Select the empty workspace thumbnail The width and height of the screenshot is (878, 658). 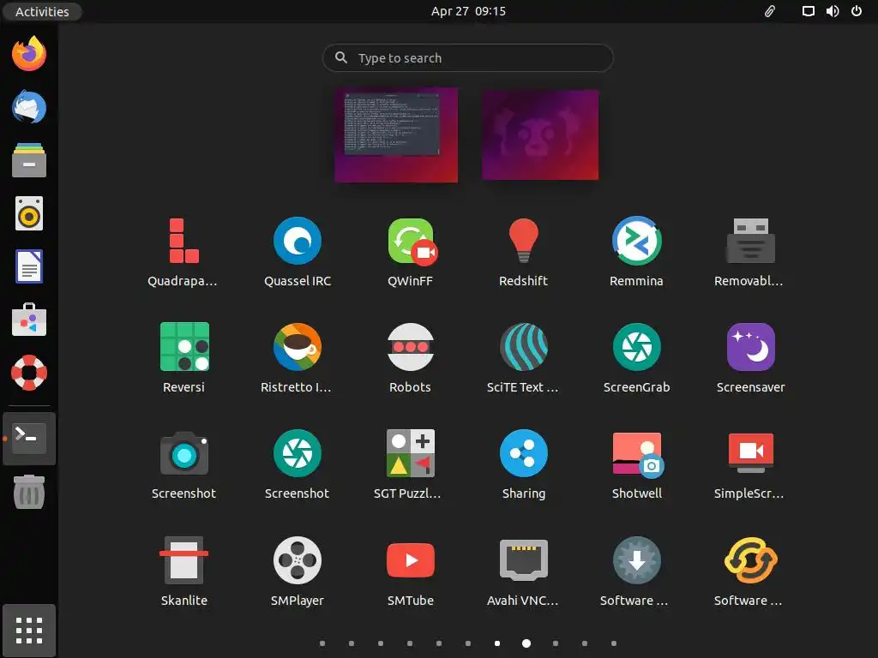pyautogui.click(x=540, y=135)
